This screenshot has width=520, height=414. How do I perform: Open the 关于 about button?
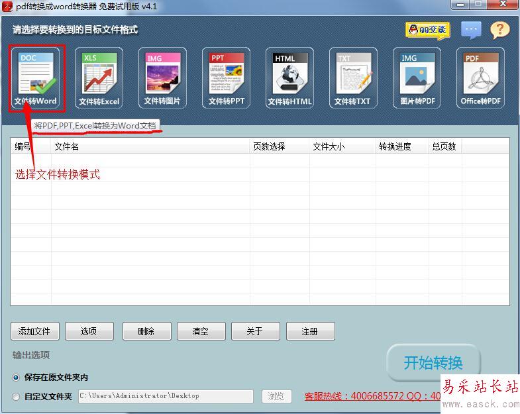[x=256, y=331]
